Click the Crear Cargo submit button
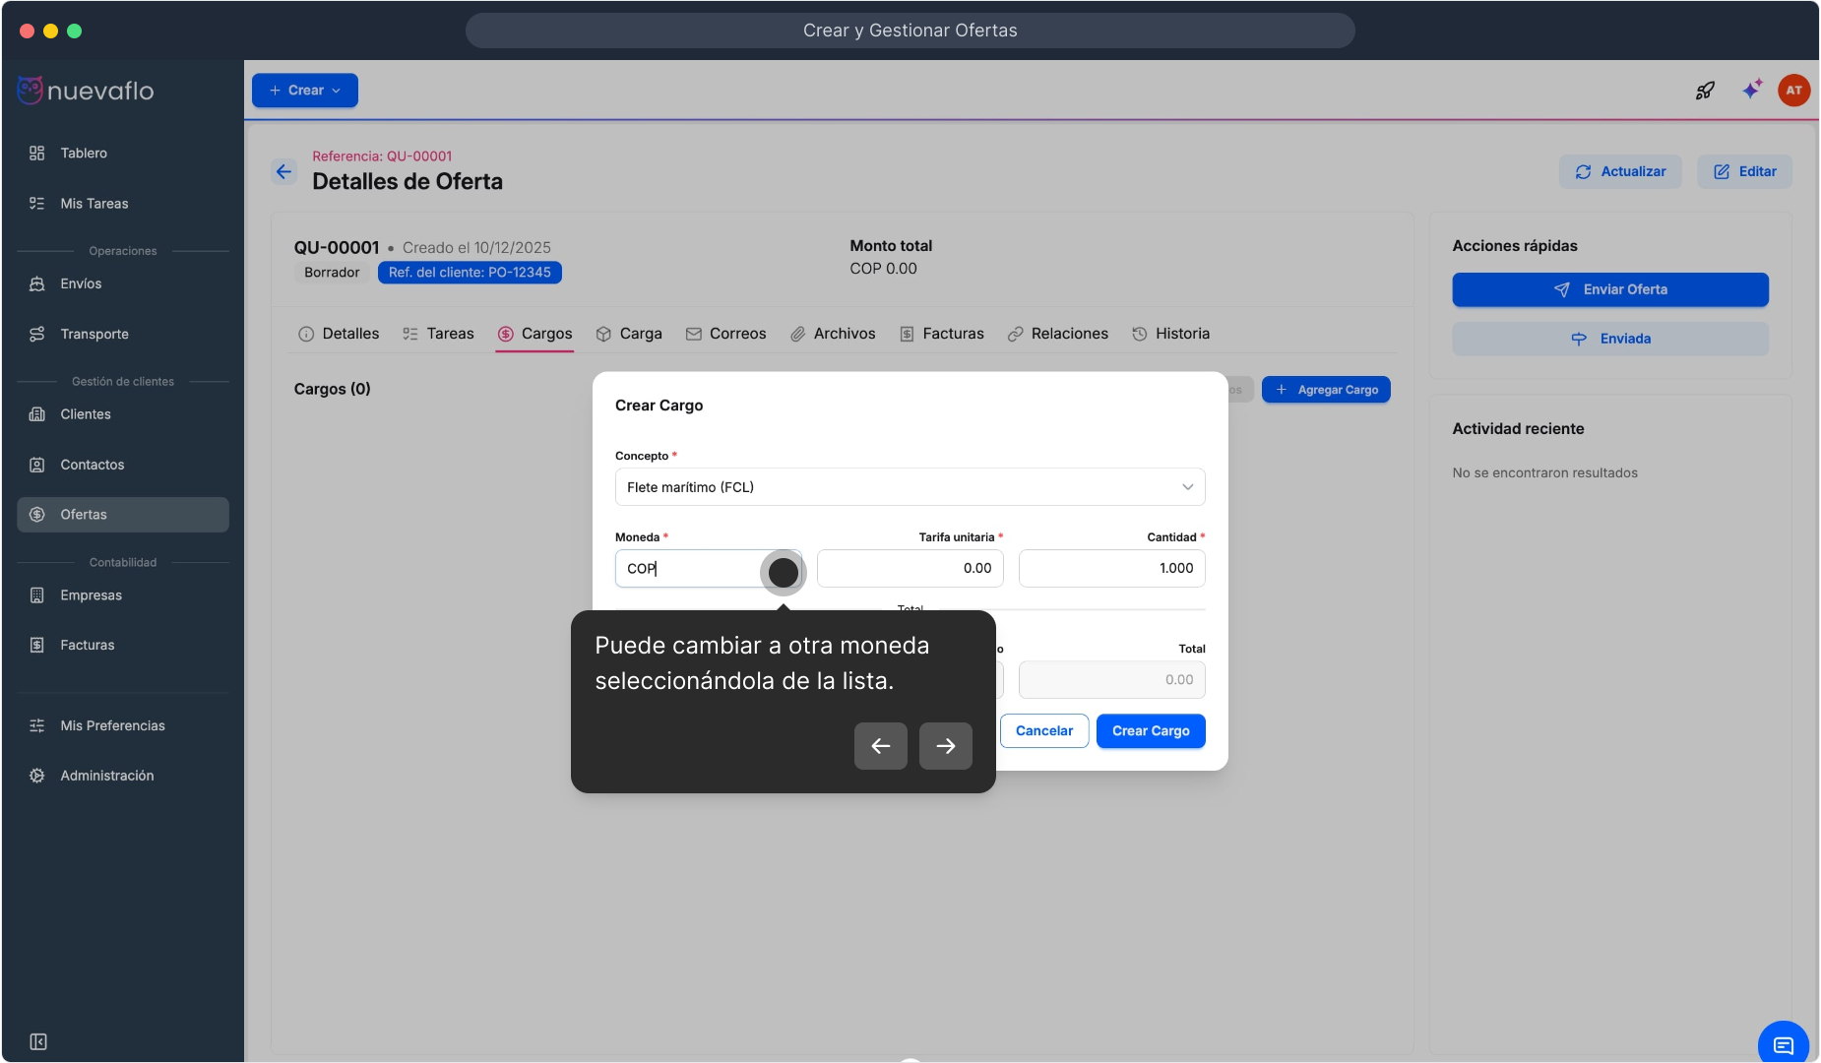 [1150, 731]
